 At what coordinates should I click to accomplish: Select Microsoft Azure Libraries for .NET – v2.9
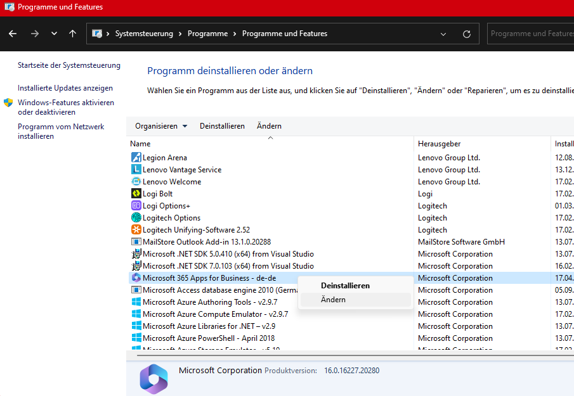(209, 326)
